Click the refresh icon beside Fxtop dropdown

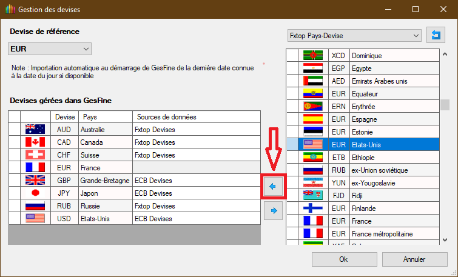[x=435, y=36]
